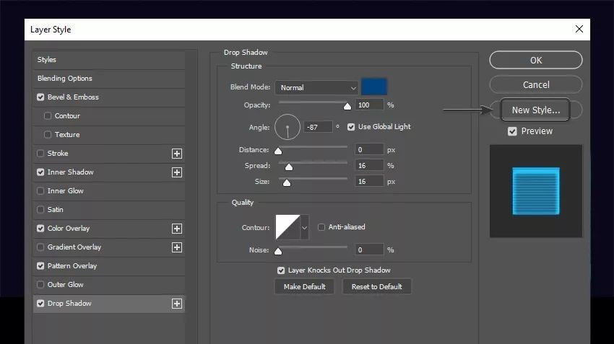Select the Satin settings row
Viewport: 614px width, 344px height.
[109, 210]
